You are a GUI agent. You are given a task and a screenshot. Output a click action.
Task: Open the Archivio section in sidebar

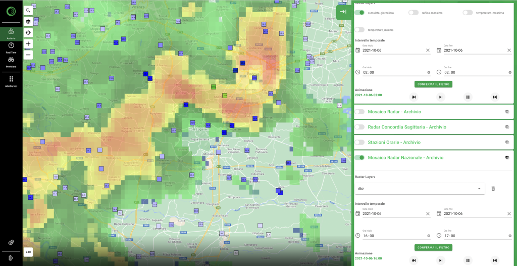coord(11,34)
